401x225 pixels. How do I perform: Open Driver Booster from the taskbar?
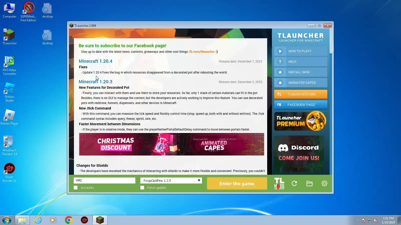(x=84, y=220)
